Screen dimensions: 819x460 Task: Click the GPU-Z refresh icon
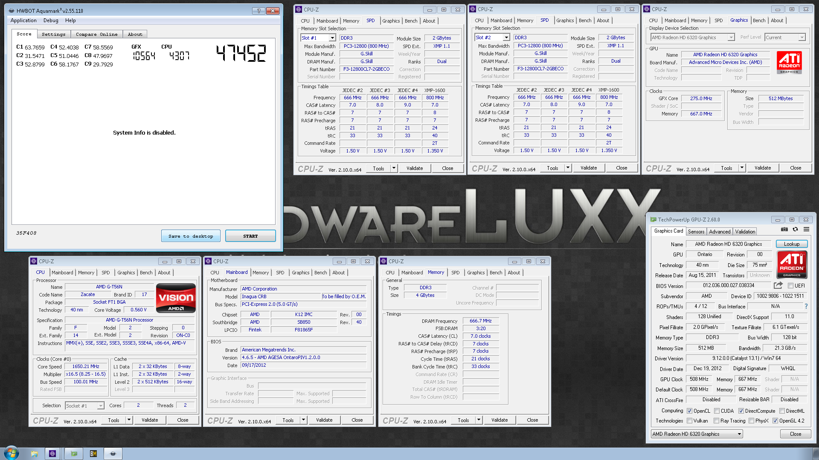795,229
